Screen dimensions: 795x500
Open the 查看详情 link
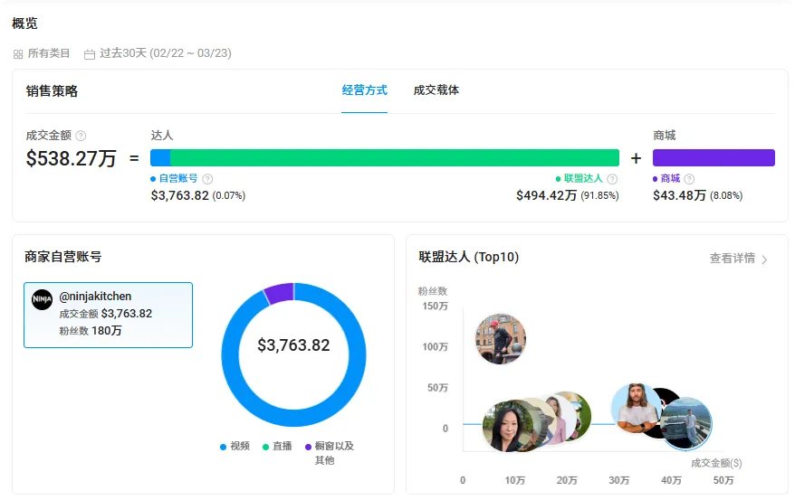tap(732, 259)
